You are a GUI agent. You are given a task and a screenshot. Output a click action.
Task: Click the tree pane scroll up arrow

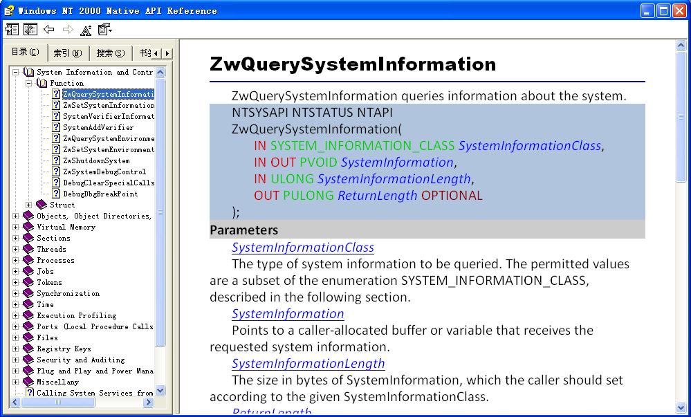tap(160, 72)
